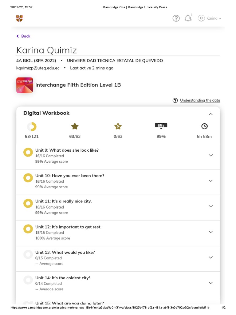
Task: Collapse the Digital Workbook section
Action: point(210,114)
